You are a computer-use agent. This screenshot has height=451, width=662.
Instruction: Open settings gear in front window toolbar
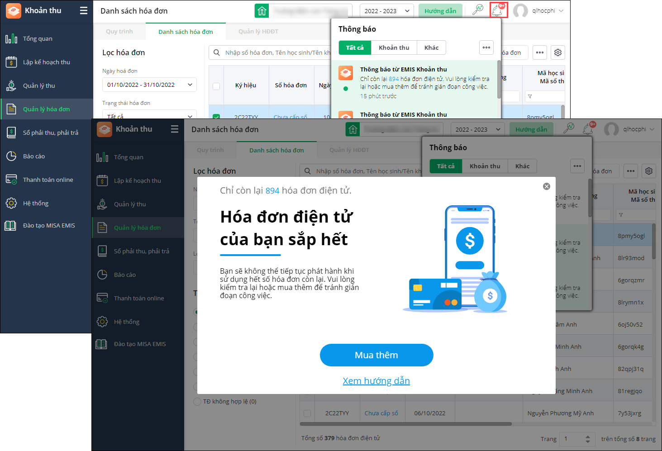pyautogui.click(x=649, y=171)
